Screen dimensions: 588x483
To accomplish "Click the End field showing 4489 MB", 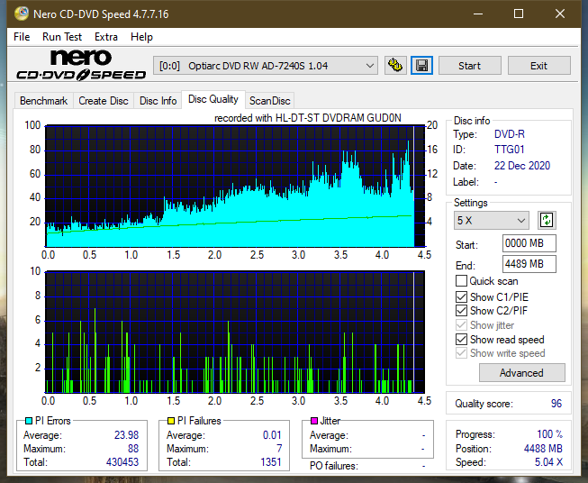I will click(x=529, y=264).
